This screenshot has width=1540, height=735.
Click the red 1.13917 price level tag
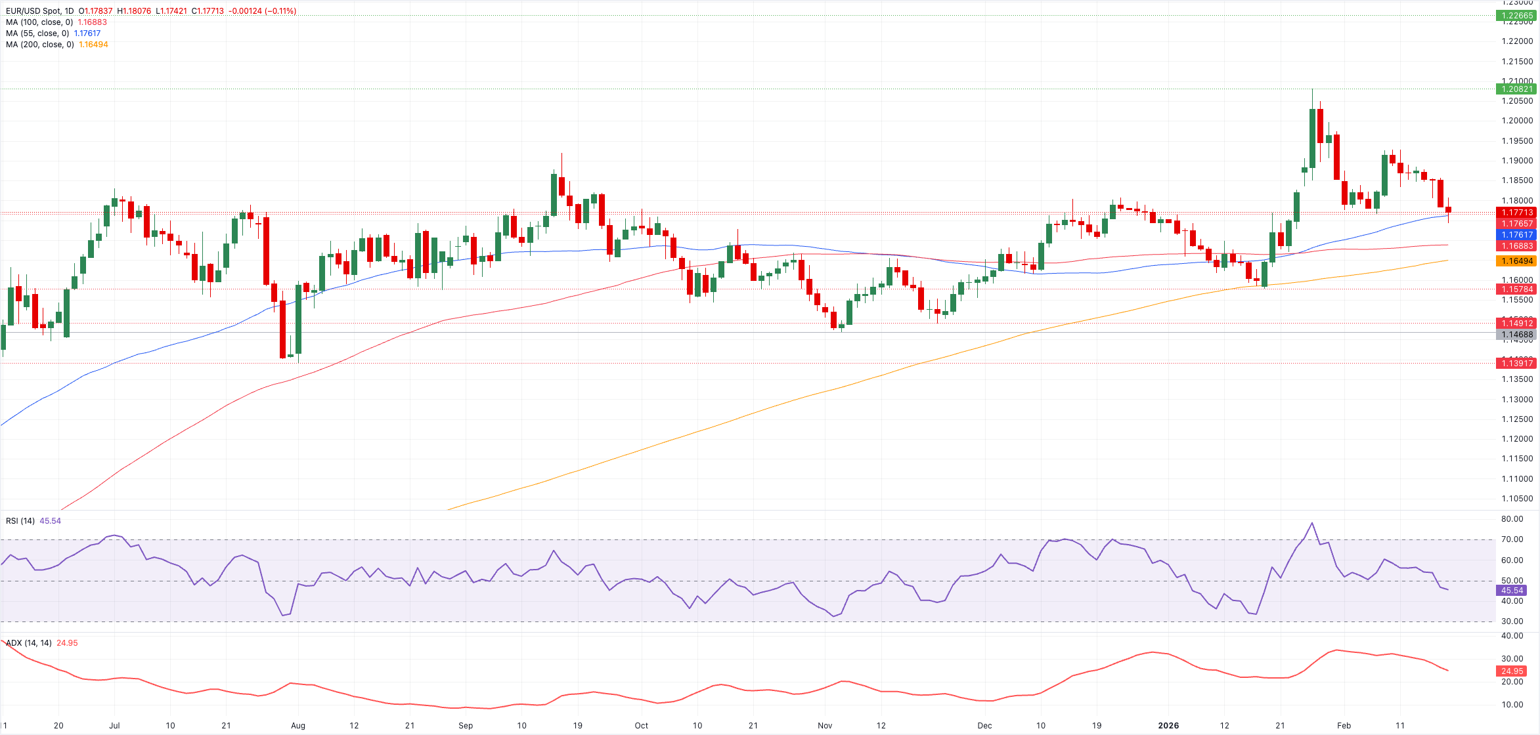tap(1517, 364)
